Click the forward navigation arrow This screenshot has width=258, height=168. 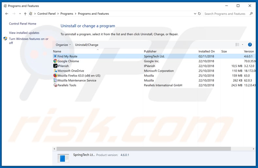[14, 14]
